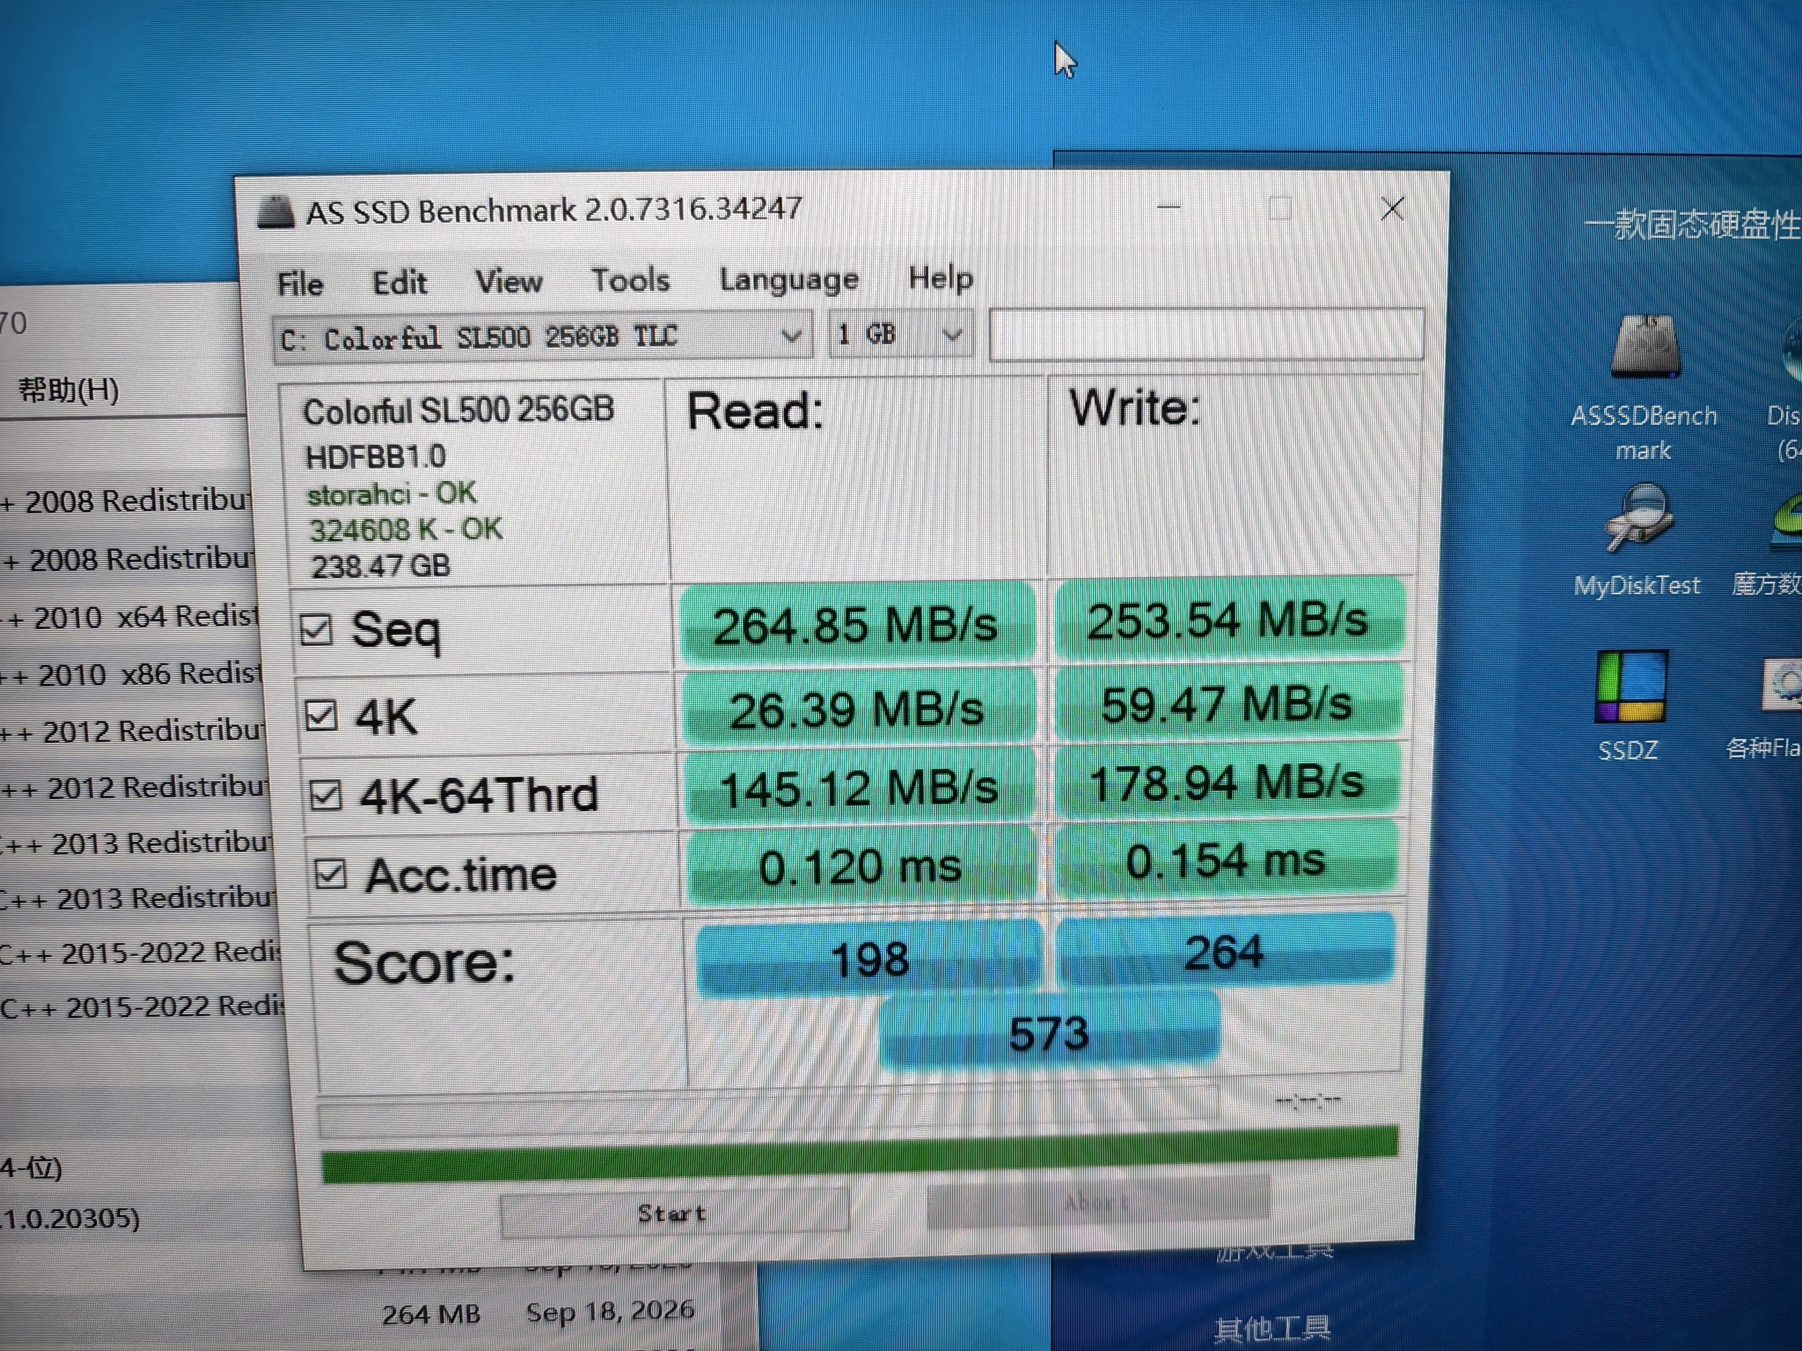Click the read score 198

point(869,959)
